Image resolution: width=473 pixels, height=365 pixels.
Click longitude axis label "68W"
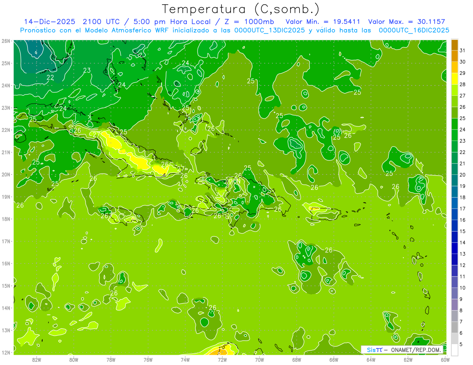tap(297, 359)
